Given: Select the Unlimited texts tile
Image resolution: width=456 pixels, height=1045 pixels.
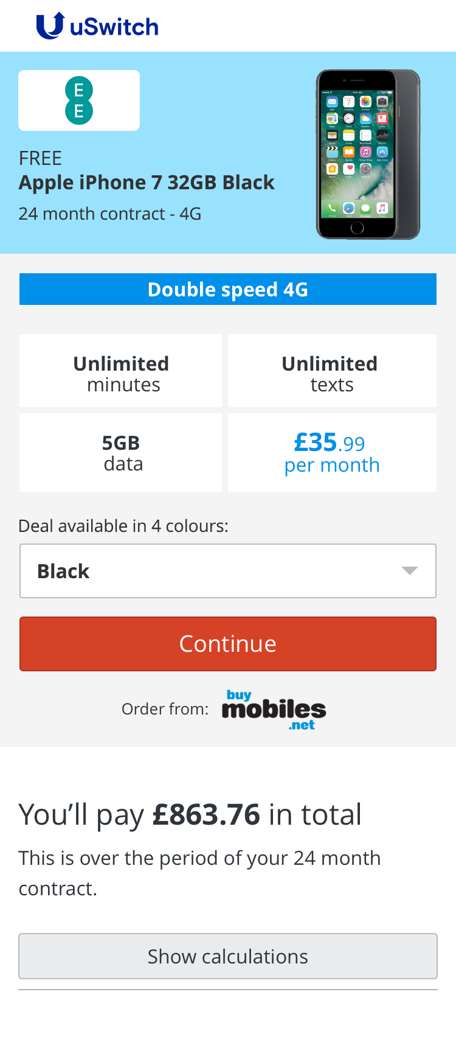Looking at the screenshot, I should (x=332, y=371).
